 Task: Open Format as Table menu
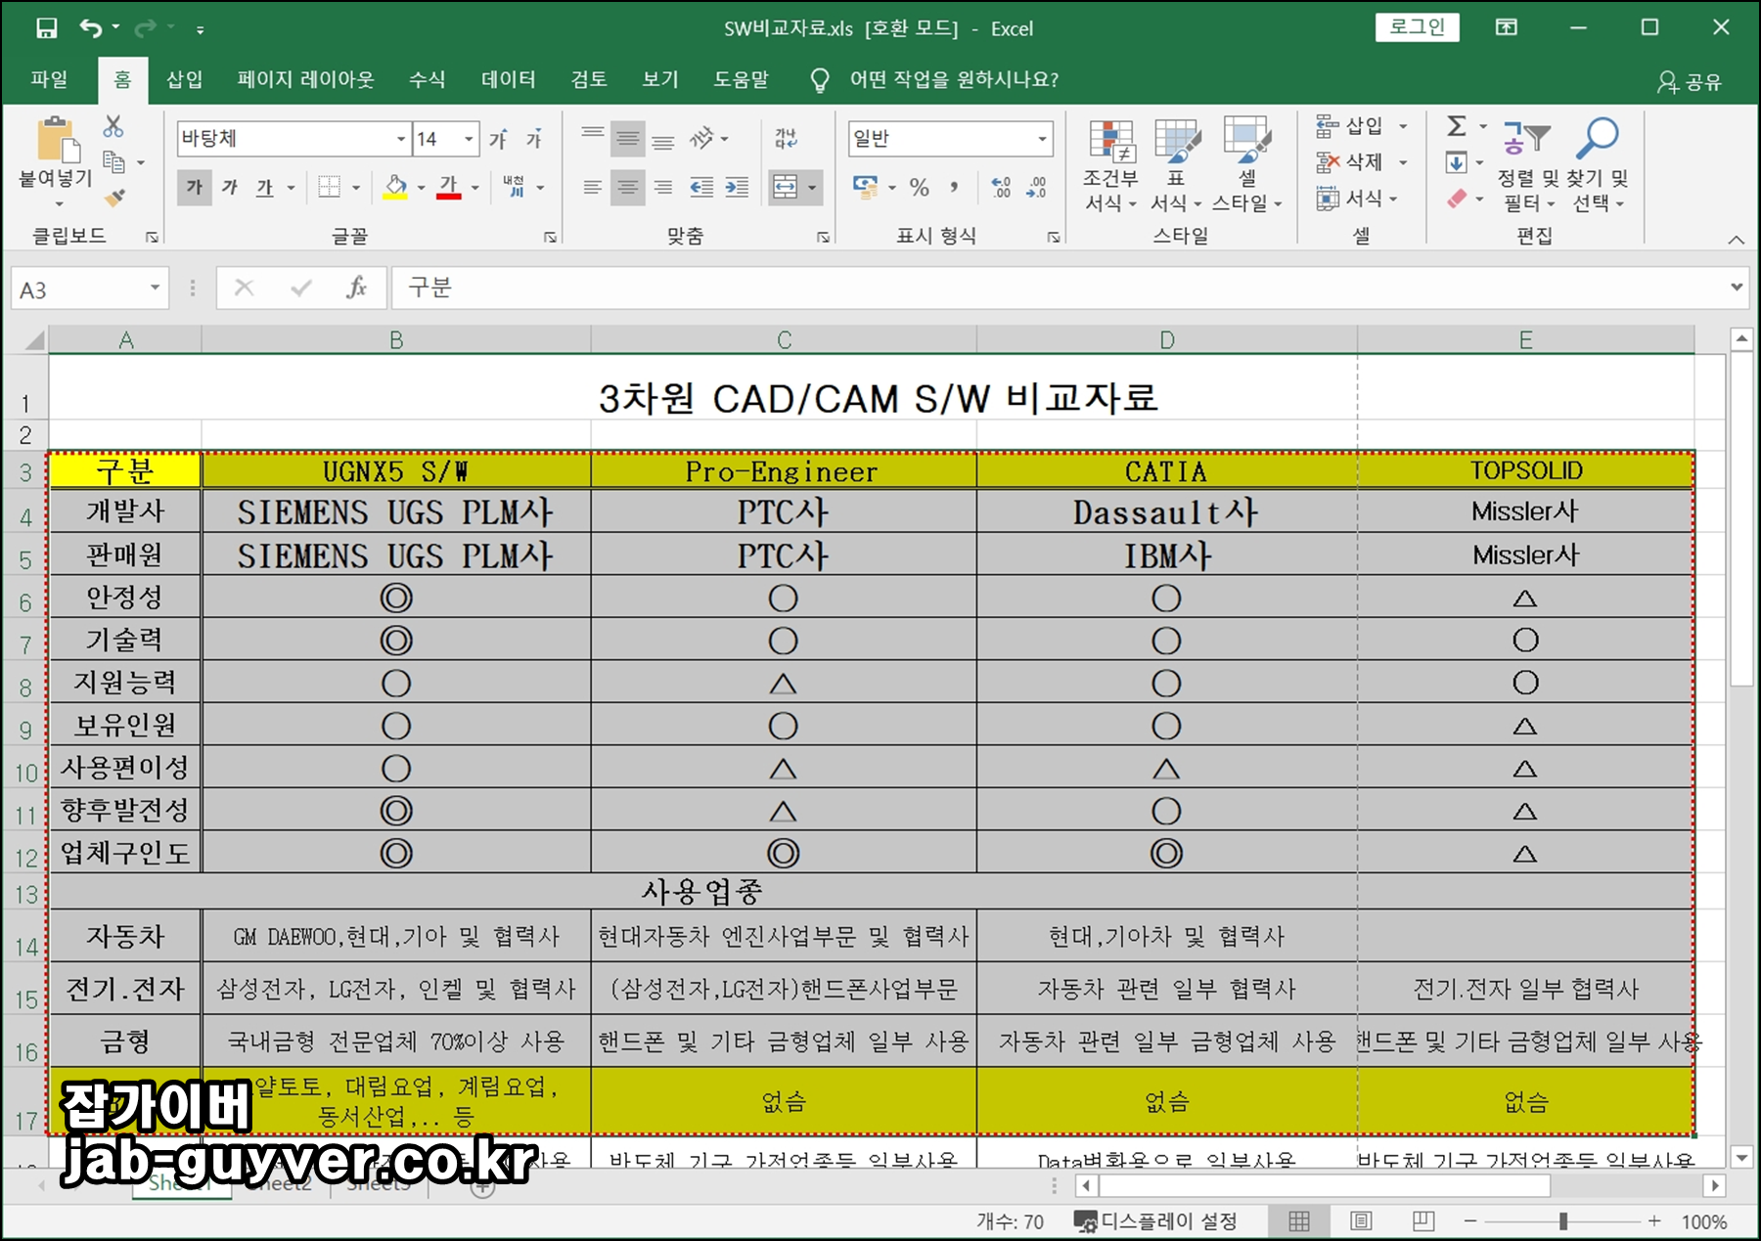coord(1176,165)
